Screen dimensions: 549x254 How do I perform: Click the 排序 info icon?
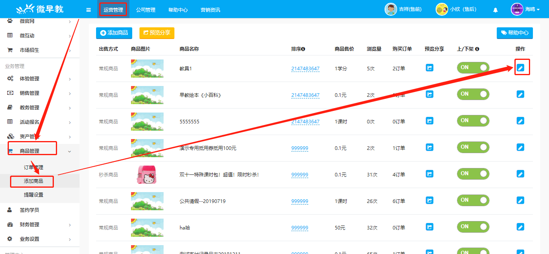point(303,49)
